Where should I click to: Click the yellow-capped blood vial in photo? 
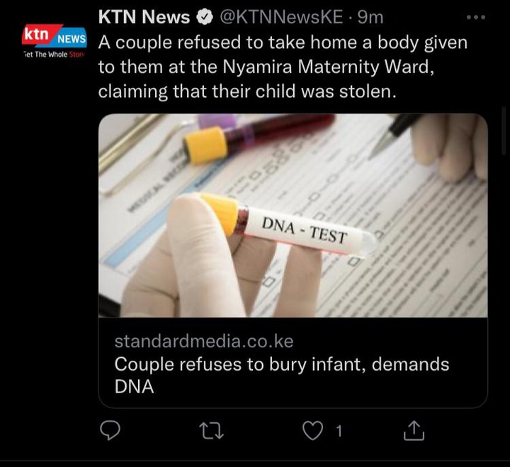tap(259, 138)
